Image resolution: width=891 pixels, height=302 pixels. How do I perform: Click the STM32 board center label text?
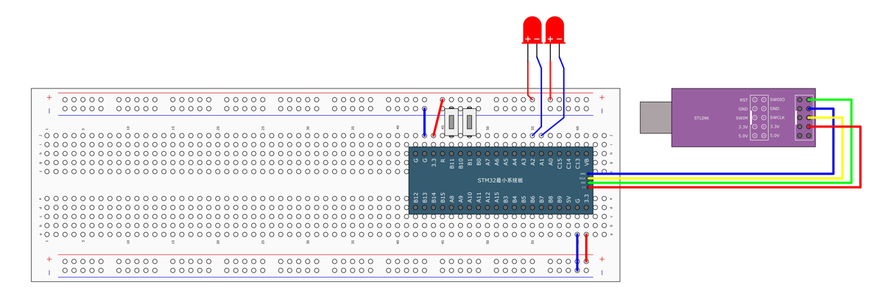point(500,180)
